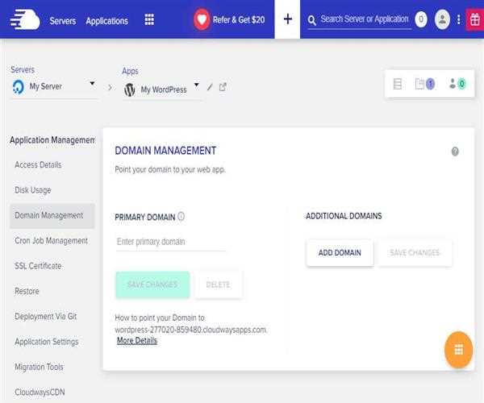Open the gift box icon
The width and height of the screenshot is (484, 403).
pos(474,19)
